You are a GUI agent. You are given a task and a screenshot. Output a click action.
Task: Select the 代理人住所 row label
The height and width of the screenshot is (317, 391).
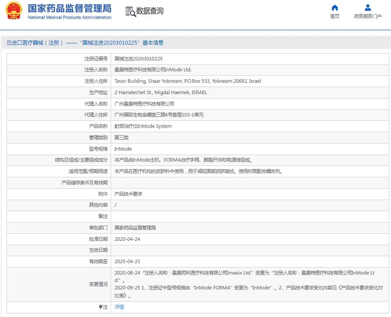point(96,115)
